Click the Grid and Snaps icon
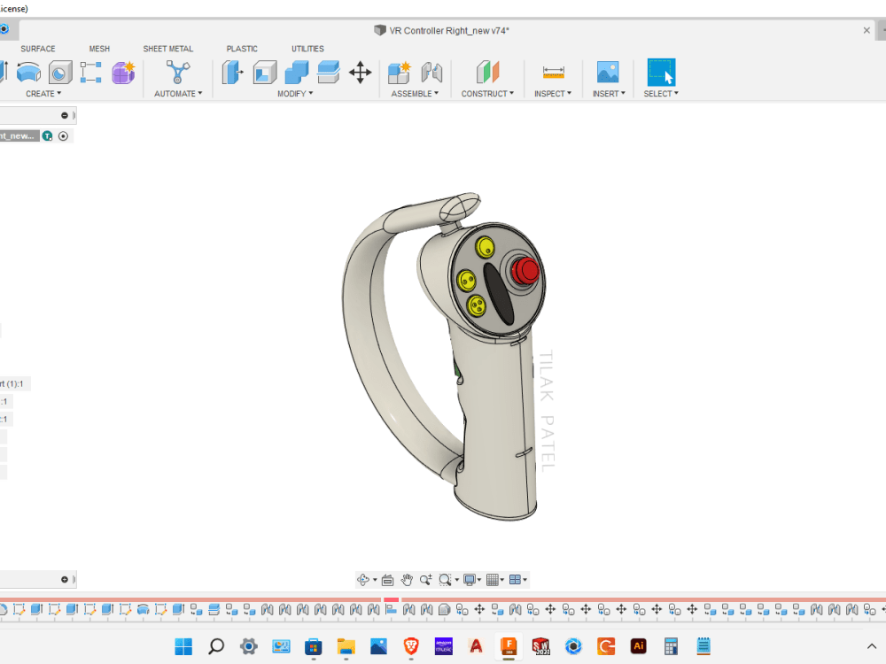The width and height of the screenshot is (886, 664). click(x=492, y=579)
